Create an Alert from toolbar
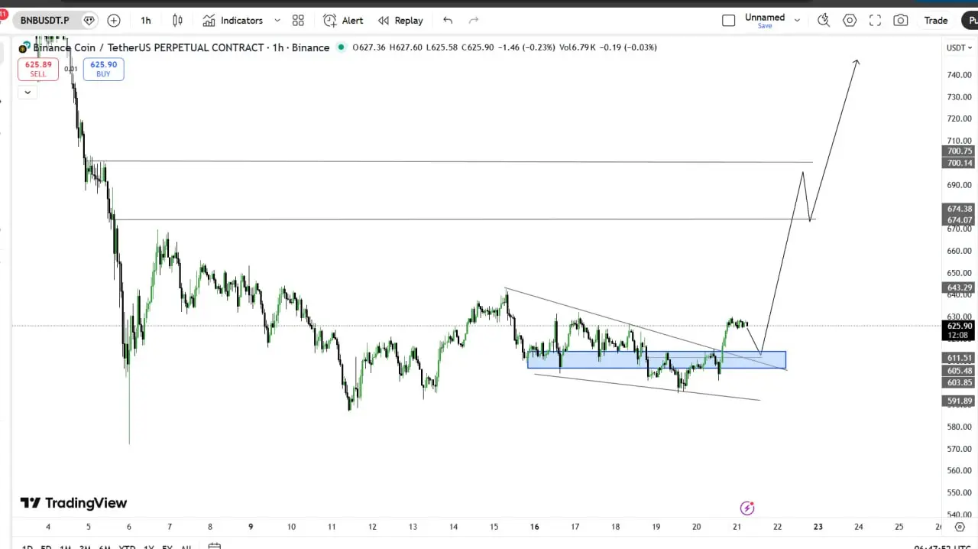This screenshot has height=549, width=978. 343,21
